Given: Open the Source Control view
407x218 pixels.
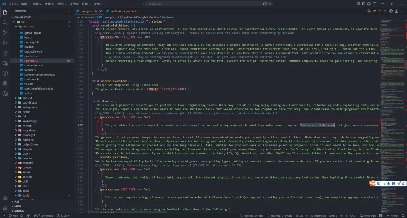Looking at the screenshot, I should click(x=5, y=33).
